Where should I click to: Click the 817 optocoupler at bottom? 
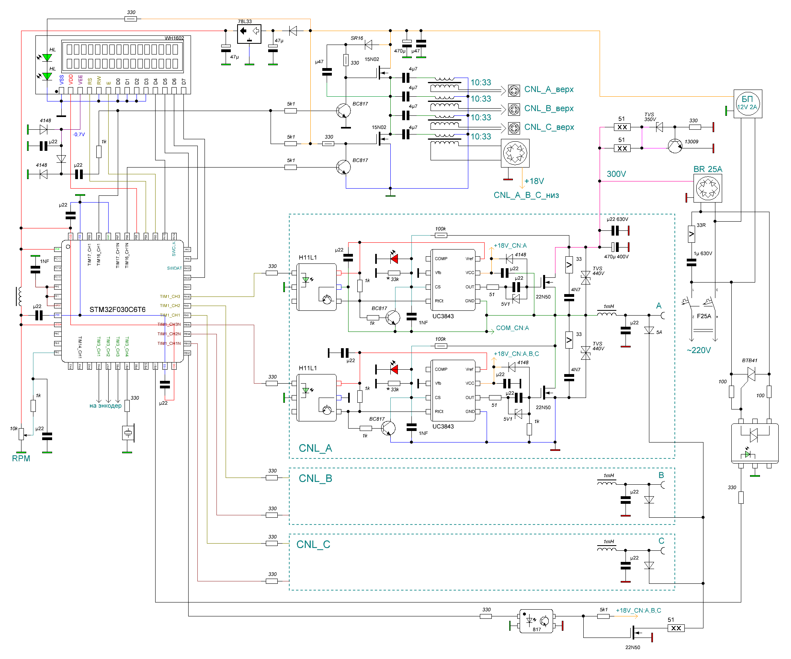[x=536, y=621]
